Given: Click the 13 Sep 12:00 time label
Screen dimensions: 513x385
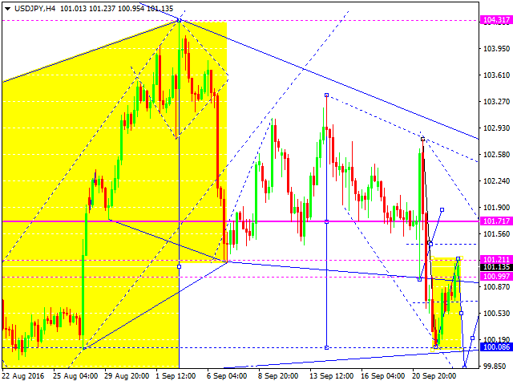Looking at the screenshot, I should [331, 376].
